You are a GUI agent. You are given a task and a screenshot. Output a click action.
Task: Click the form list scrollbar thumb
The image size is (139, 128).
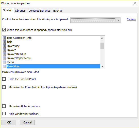[102, 46]
